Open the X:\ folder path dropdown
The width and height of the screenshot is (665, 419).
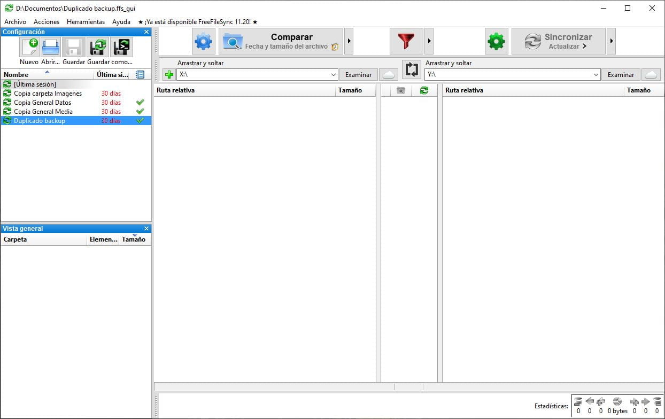point(333,74)
